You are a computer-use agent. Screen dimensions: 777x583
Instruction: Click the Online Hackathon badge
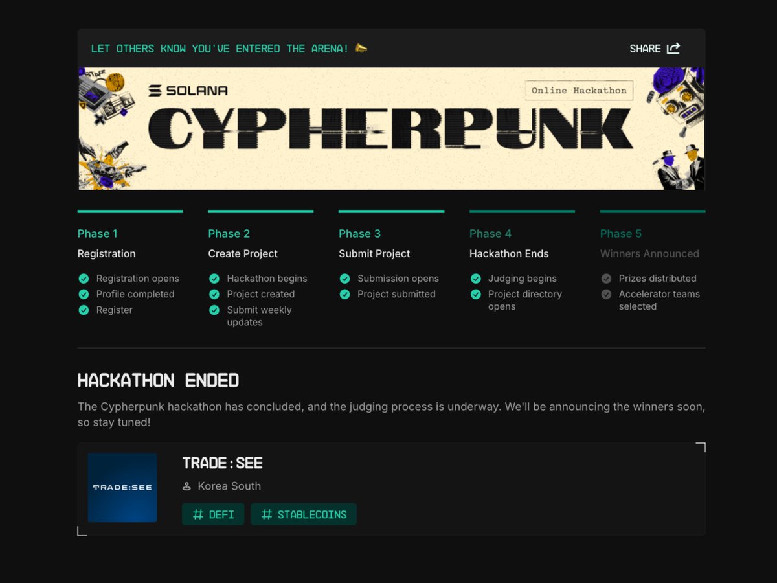[x=579, y=91]
